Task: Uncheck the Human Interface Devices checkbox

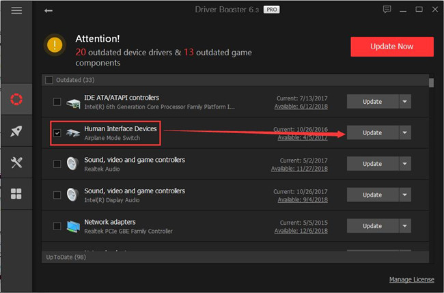Action: [57, 132]
